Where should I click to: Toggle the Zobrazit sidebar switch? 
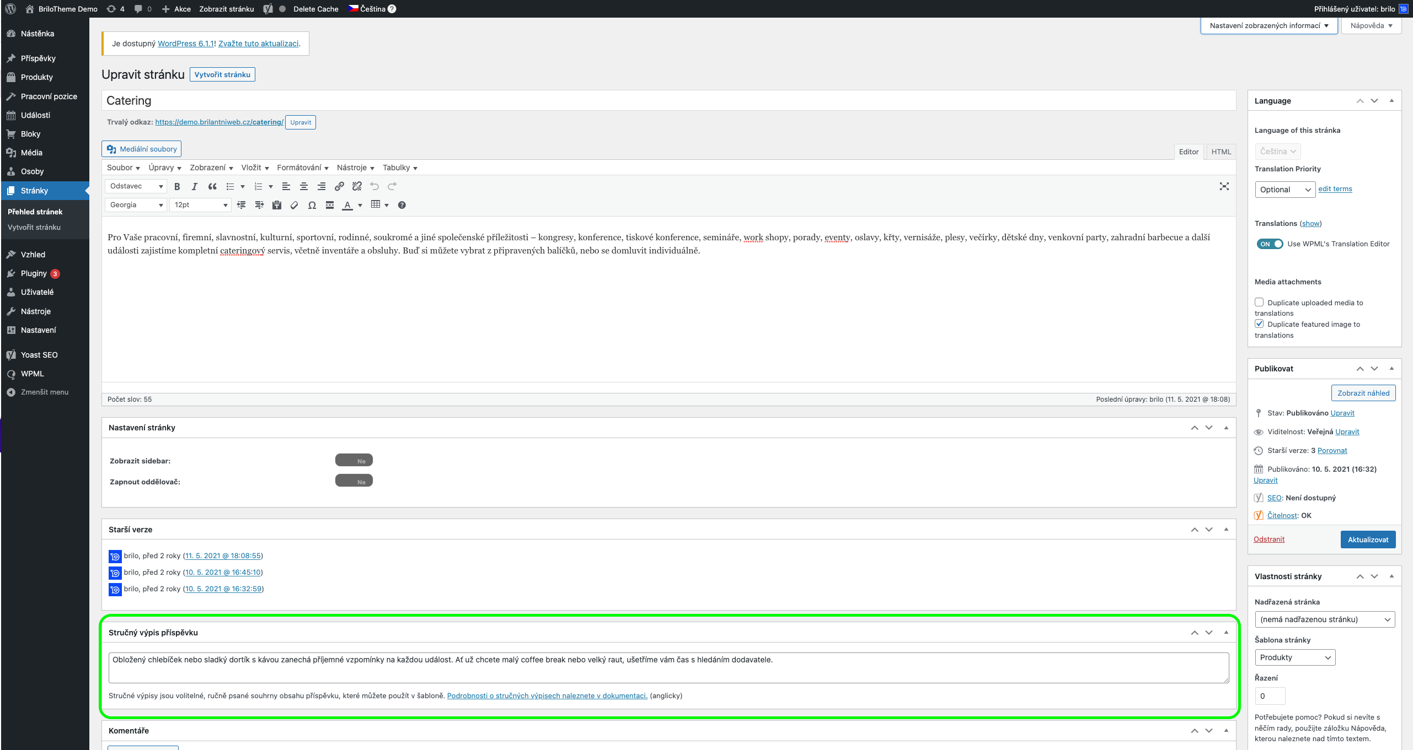[354, 460]
